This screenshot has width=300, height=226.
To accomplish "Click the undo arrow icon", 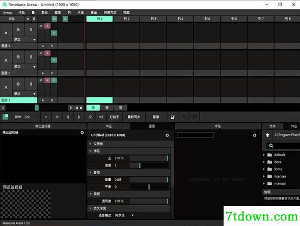I will (x=183, y=117).
